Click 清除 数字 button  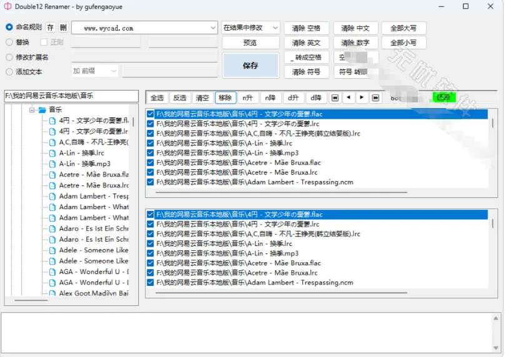click(x=355, y=42)
